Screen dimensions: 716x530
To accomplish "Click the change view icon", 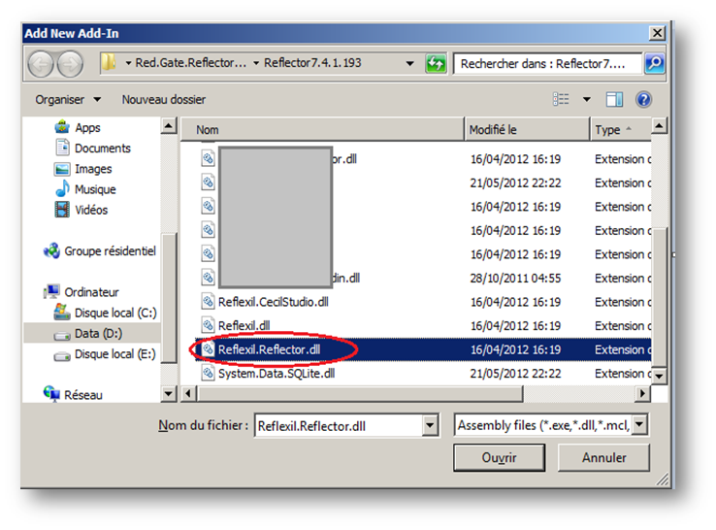I will [x=562, y=99].
